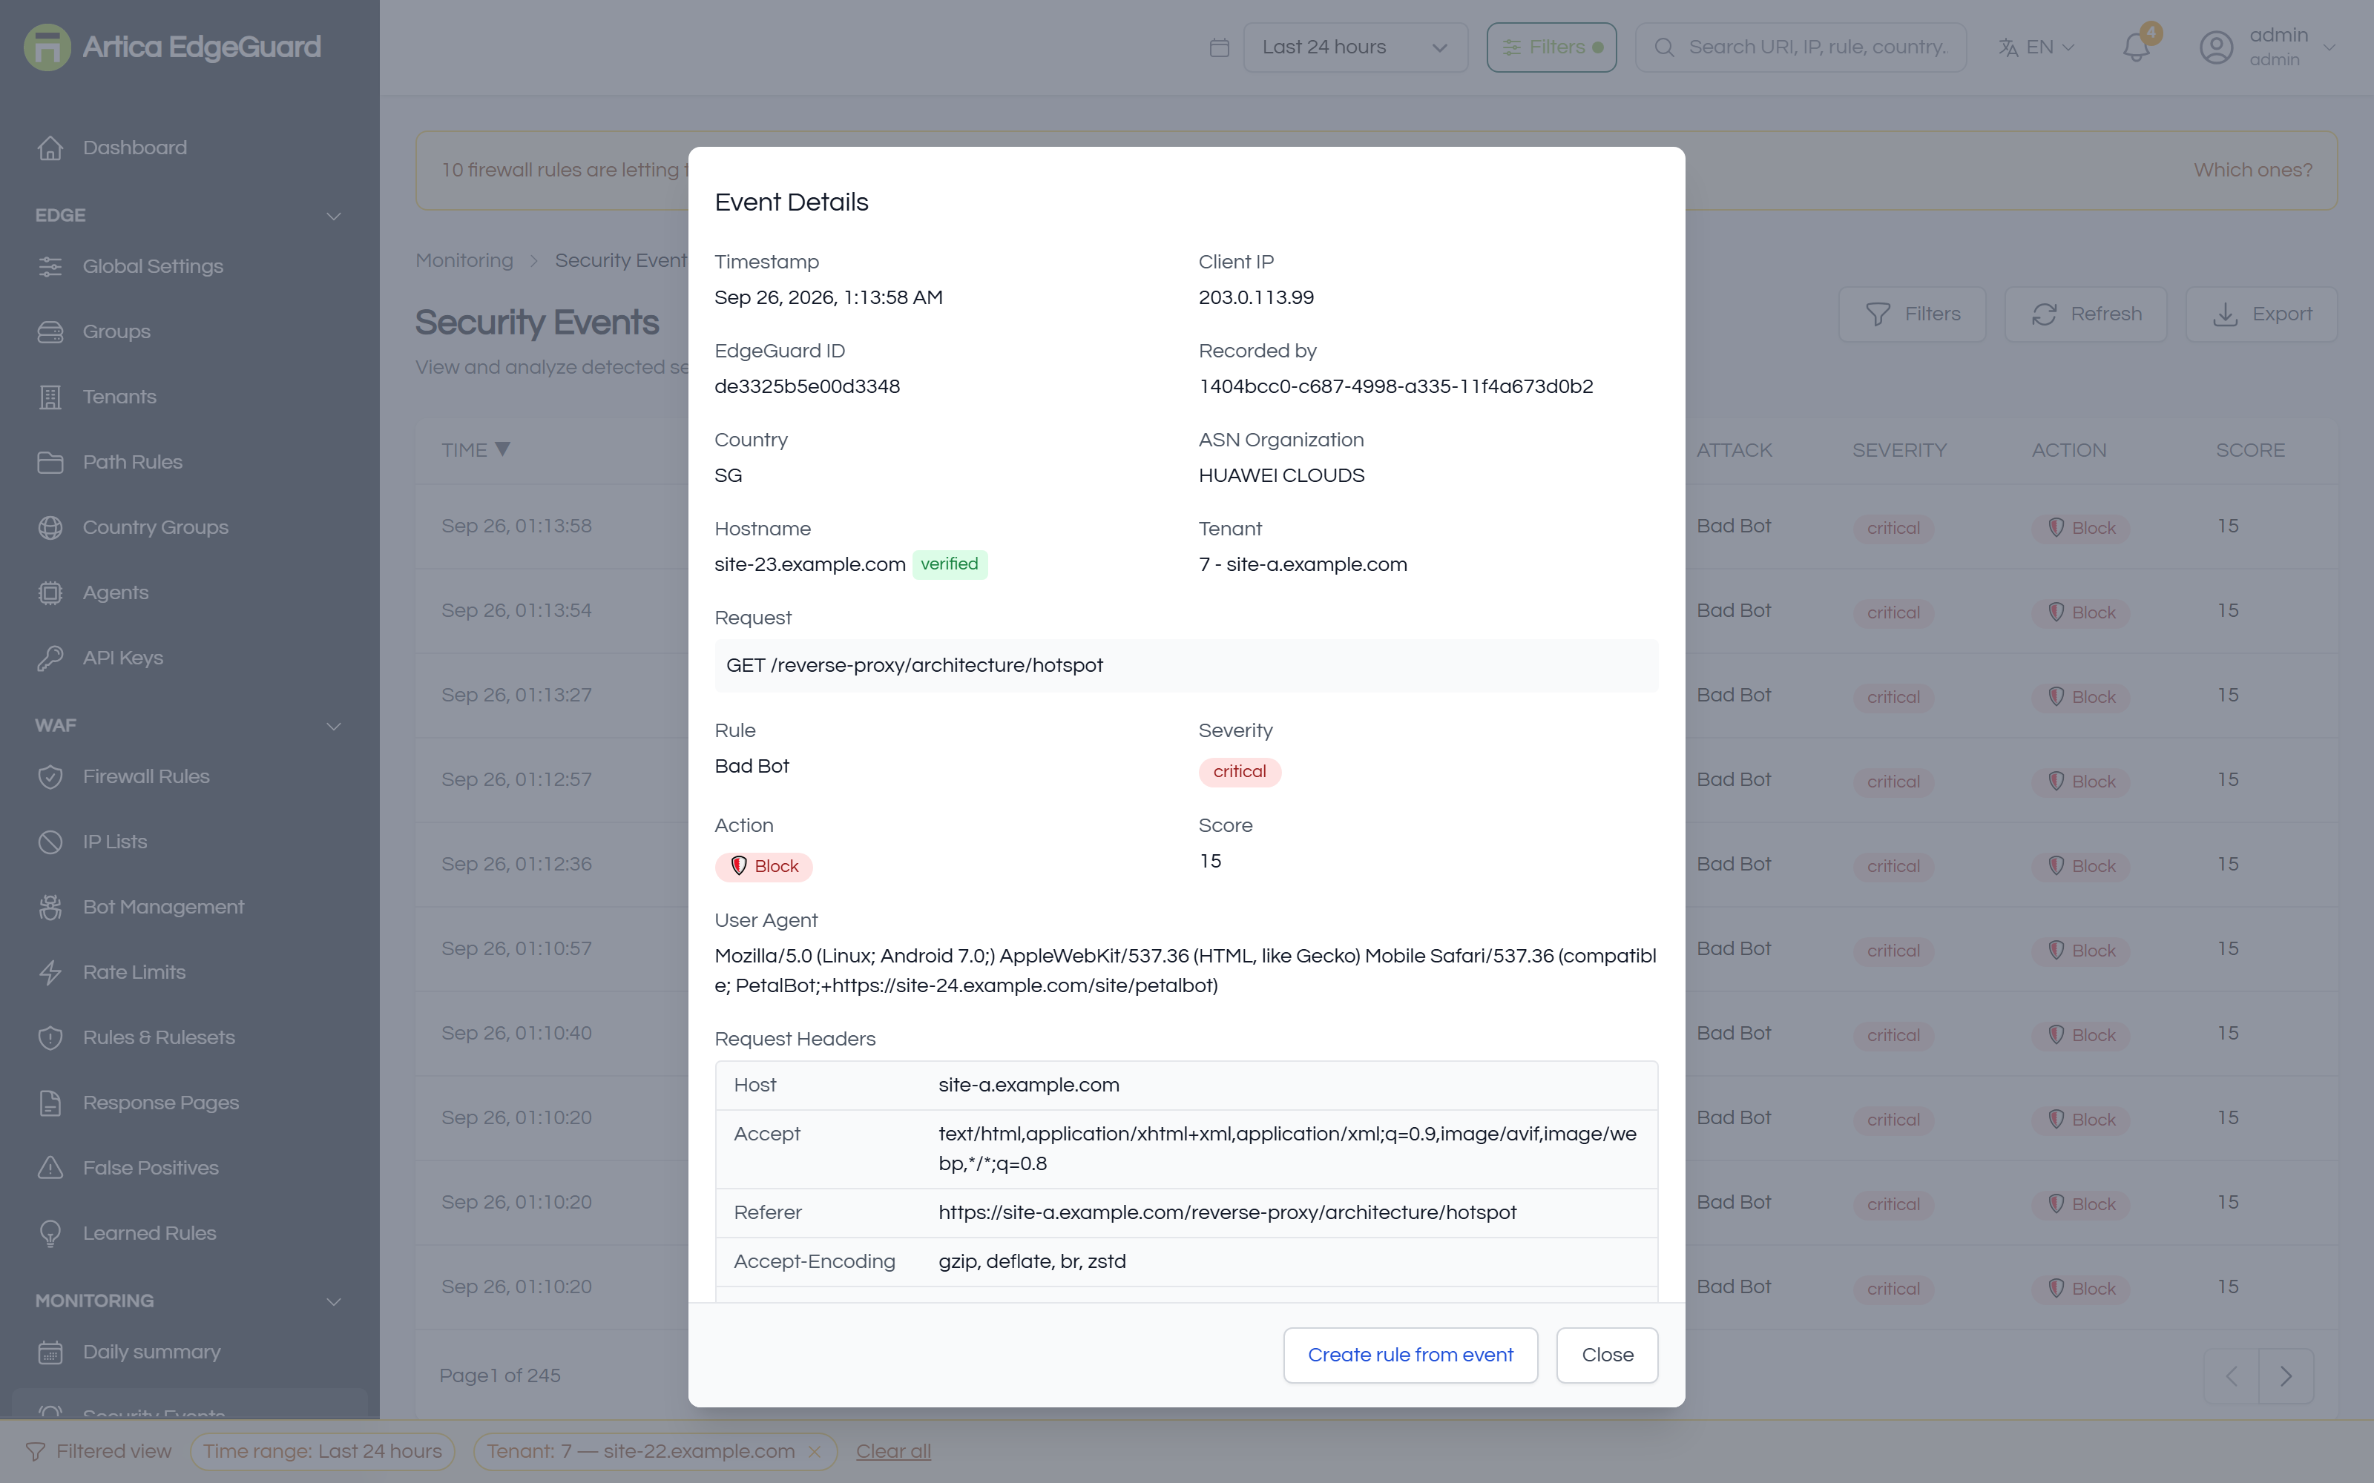Go to next page of events
The height and width of the screenshot is (1483, 2374).
(2286, 1376)
